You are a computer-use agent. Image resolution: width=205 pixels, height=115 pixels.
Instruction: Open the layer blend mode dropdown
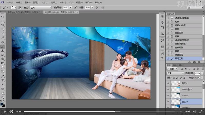coord(175,73)
